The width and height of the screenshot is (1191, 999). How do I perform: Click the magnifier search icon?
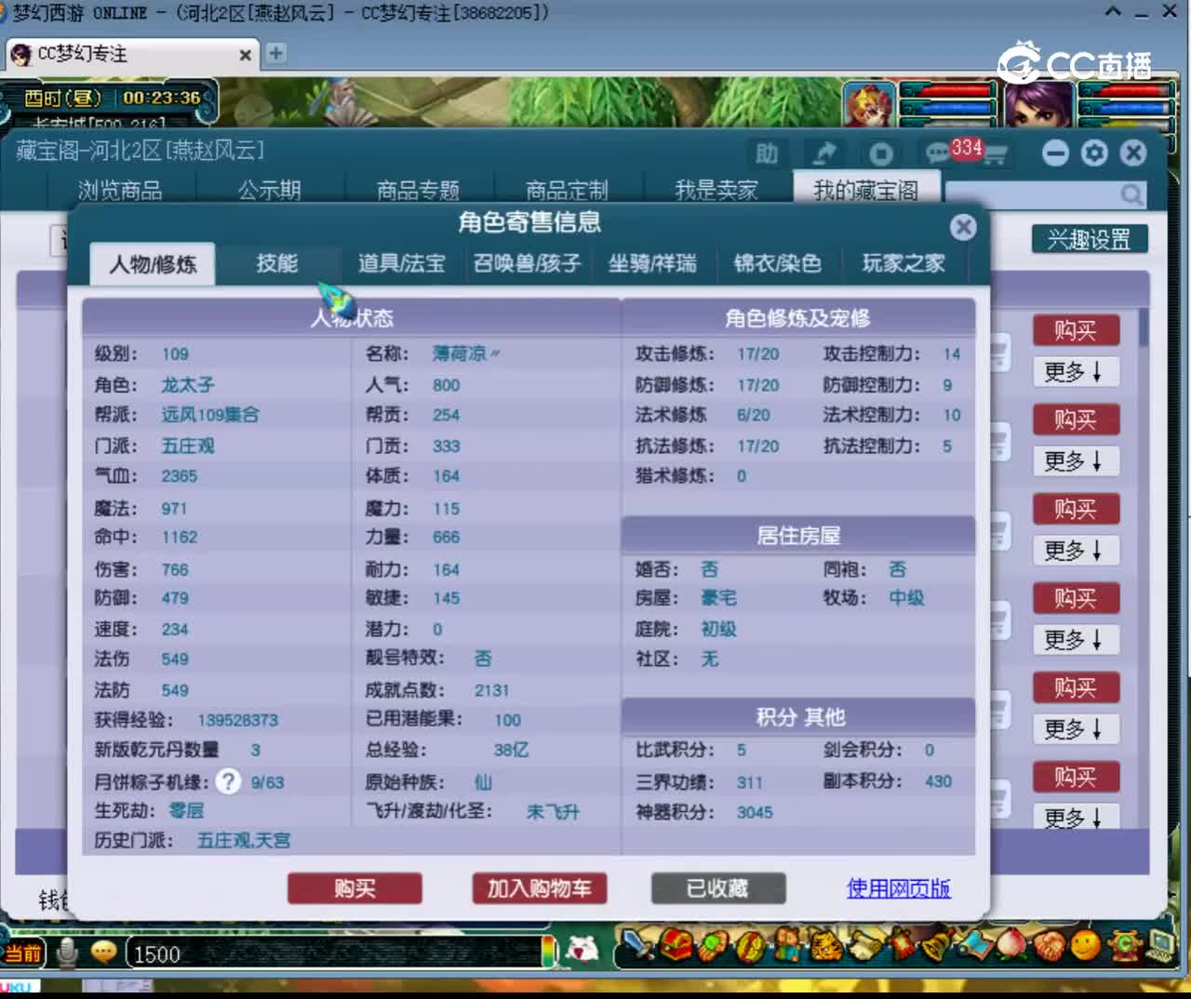tap(1131, 194)
